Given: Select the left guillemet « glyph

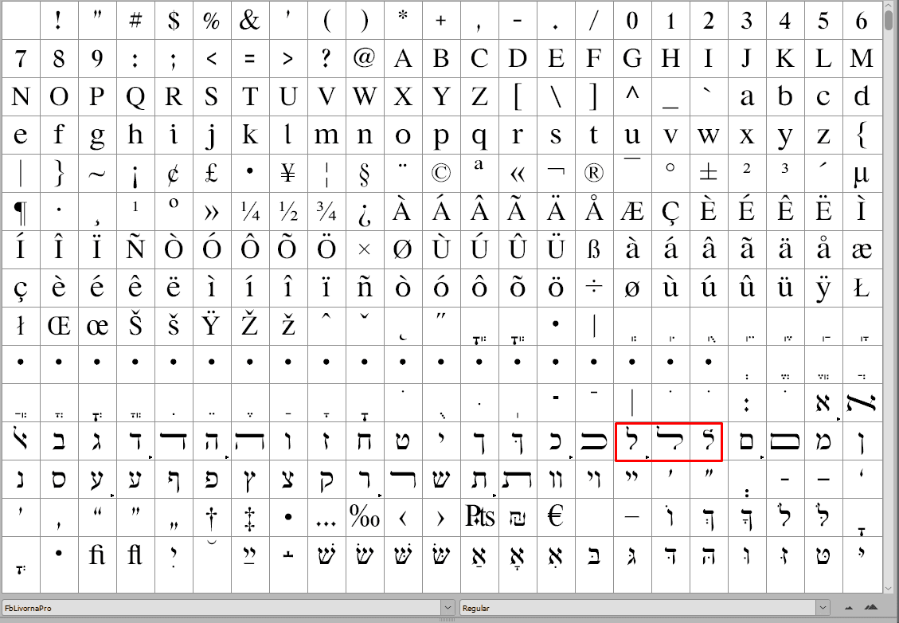Looking at the screenshot, I should pyautogui.click(x=518, y=173).
